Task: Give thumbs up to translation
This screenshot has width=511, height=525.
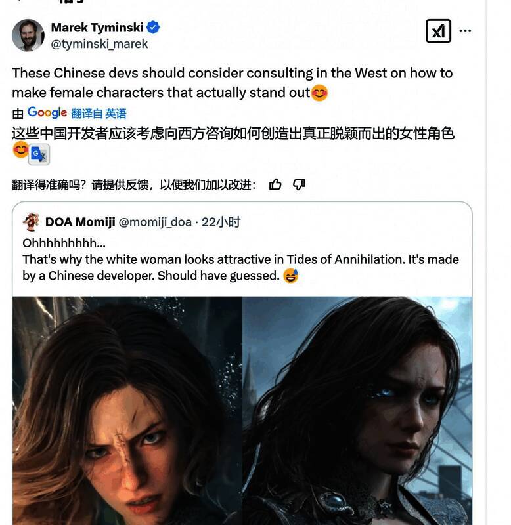Action: [275, 184]
